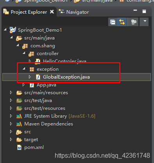Expand src/main/resources folder
The height and width of the screenshot is (163, 154).
[x=11, y=93]
